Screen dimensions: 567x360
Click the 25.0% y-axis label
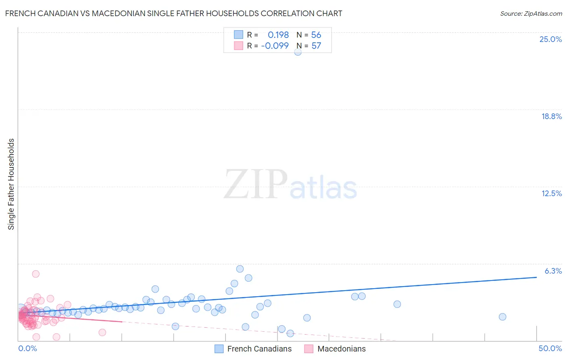click(x=550, y=39)
